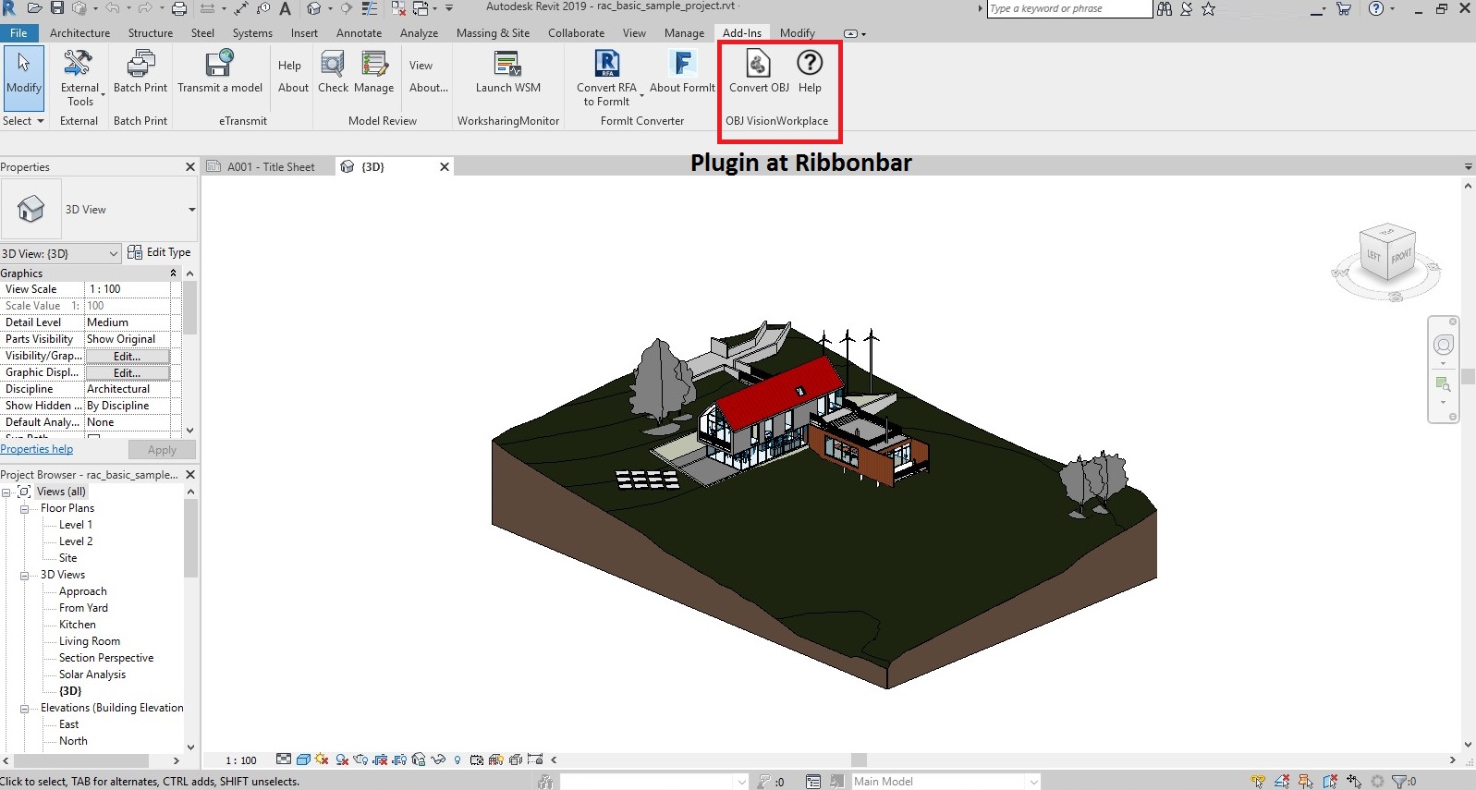Save the project with the floppy icon
This screenshot has width=1476, height=790.
(x=57, y=8)
